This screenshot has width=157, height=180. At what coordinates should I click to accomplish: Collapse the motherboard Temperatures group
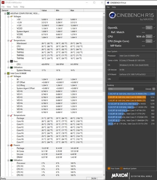tap(8, 40)
